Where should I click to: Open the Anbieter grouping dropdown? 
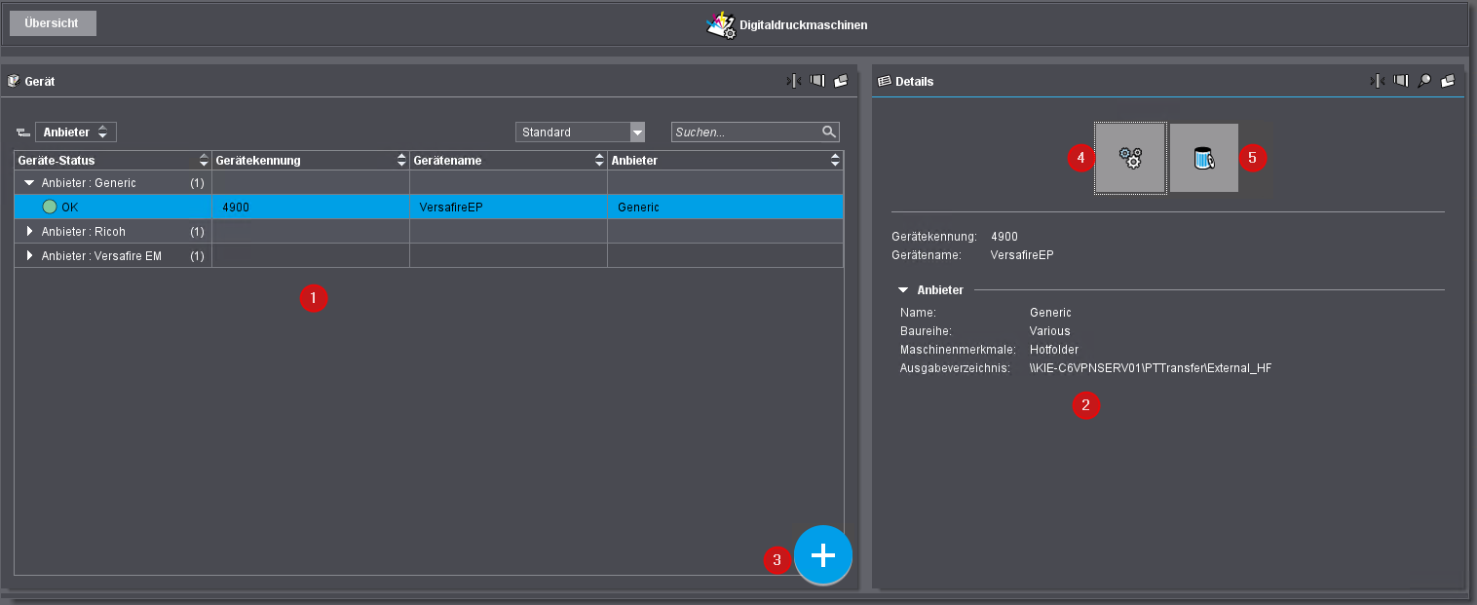coord(76,132)
